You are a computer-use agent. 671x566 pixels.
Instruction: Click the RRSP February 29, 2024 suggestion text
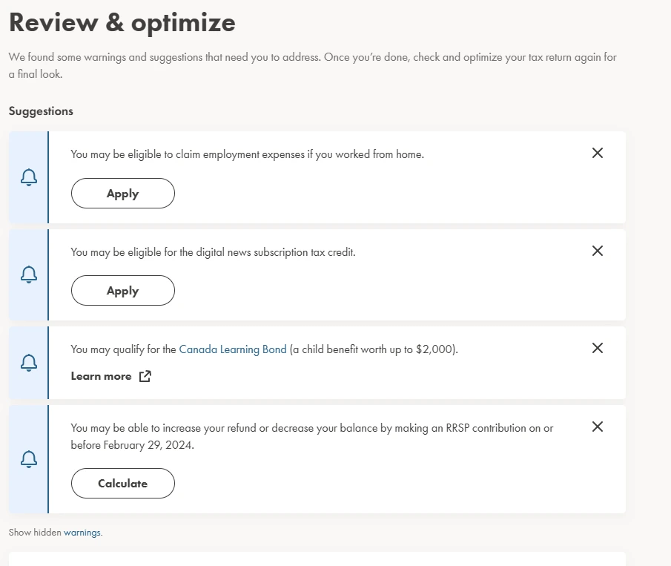[x=311, y=436]
